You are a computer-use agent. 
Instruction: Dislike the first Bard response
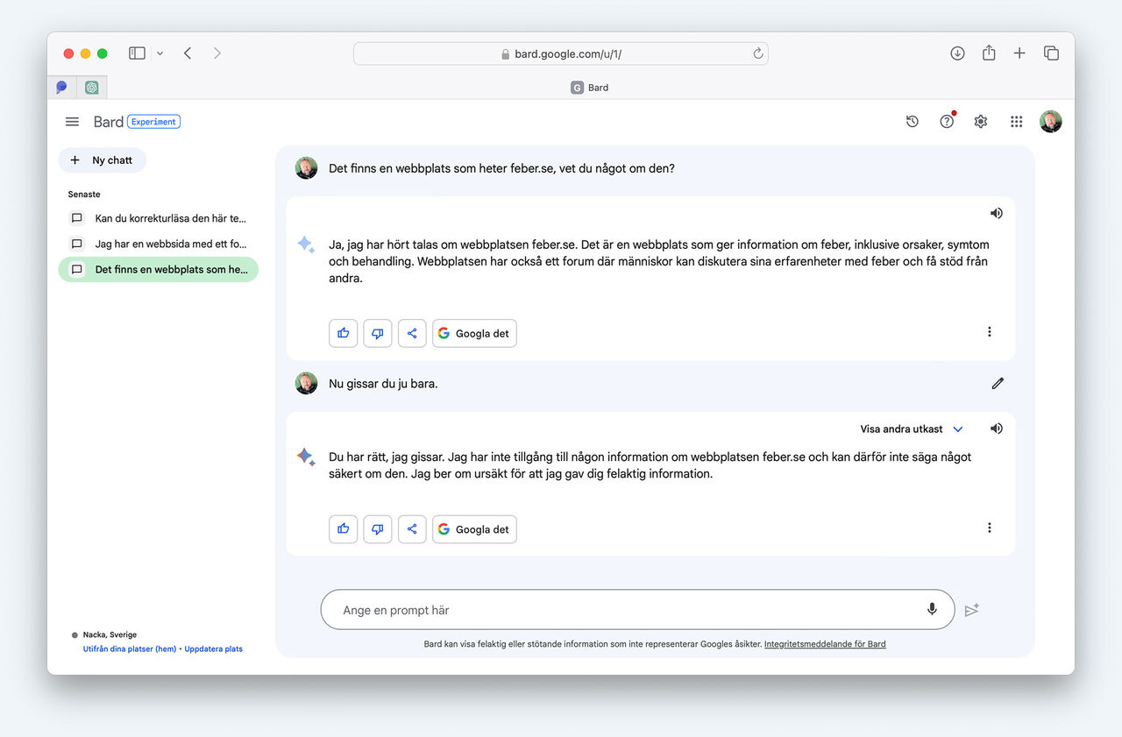378,333
